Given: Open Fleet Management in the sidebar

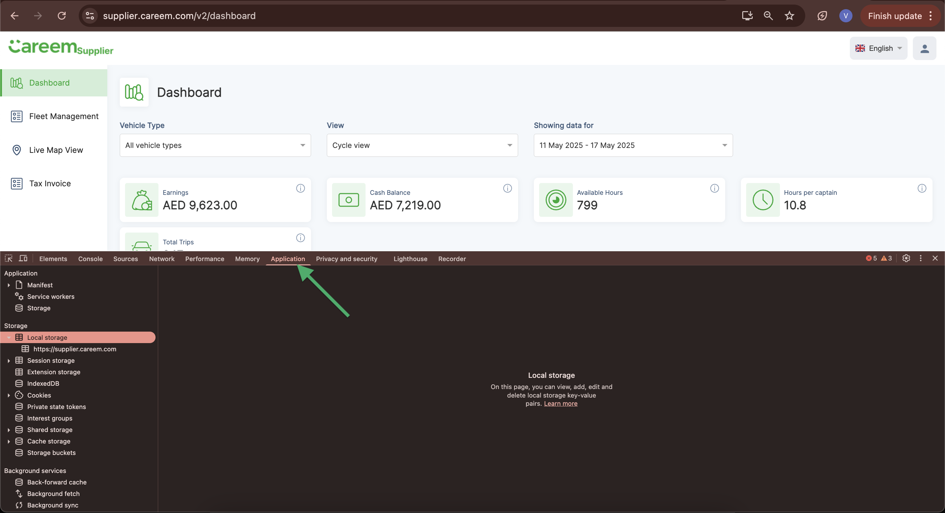Looking at the screenshot, I should (x=54, y=116).
